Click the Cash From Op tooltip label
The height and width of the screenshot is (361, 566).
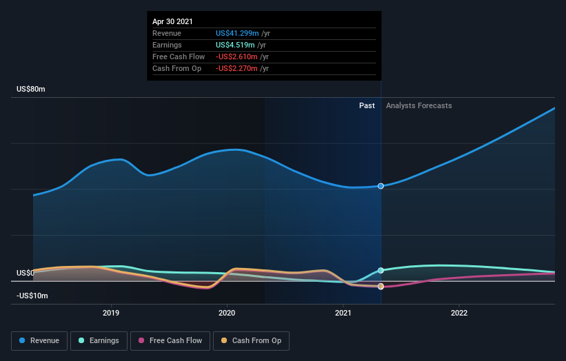click(177, 68)
